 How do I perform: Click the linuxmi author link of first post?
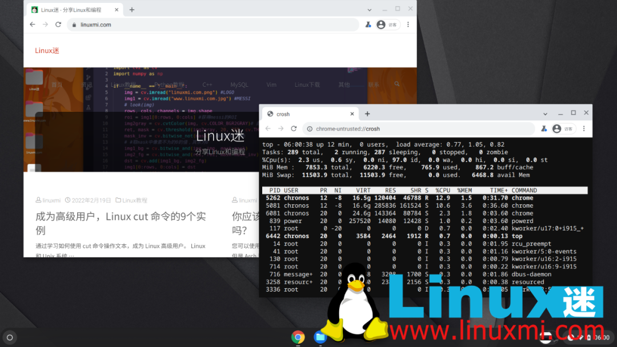point(51,200)
